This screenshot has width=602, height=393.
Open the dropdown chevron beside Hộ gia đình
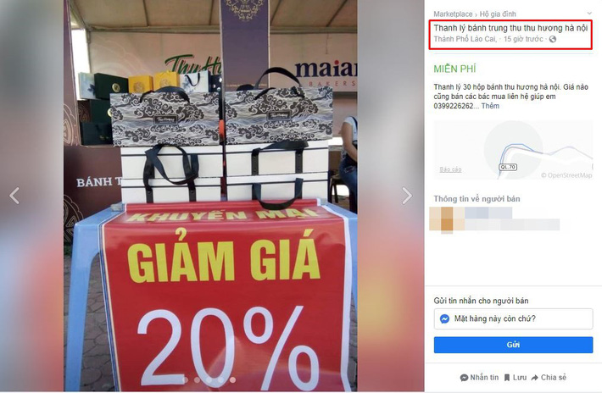[589, 14]
